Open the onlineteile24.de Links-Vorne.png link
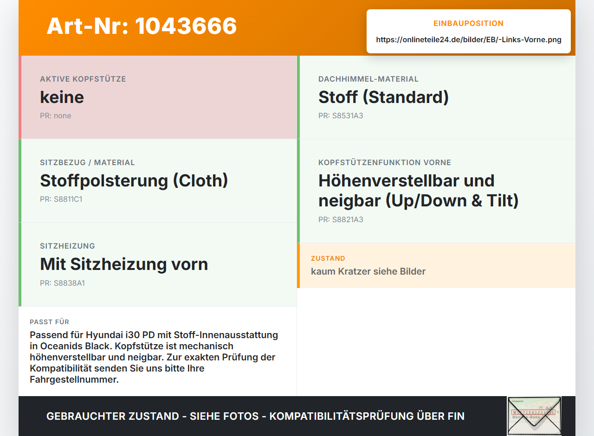 (469, 40)
